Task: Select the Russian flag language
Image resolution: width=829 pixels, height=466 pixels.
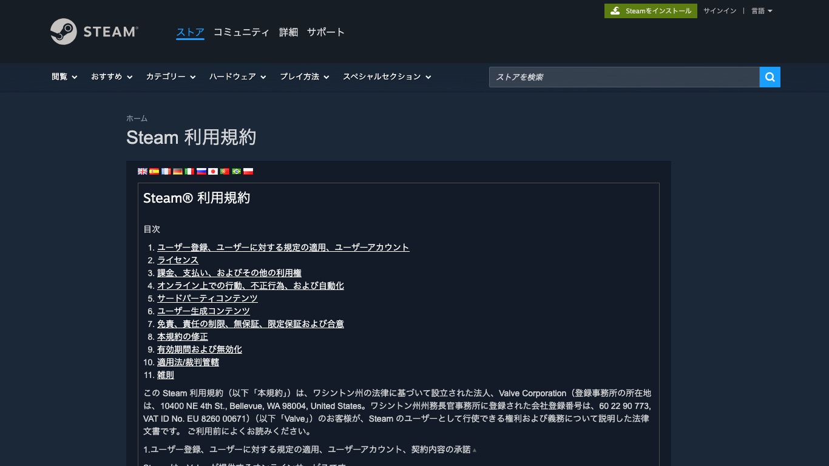Action: [201, 171]
